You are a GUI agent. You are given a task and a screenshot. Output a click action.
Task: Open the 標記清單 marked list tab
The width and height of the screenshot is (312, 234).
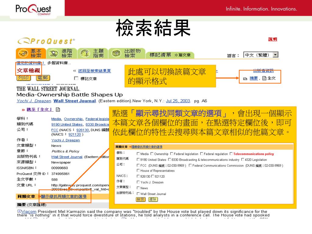pos(170,55)
